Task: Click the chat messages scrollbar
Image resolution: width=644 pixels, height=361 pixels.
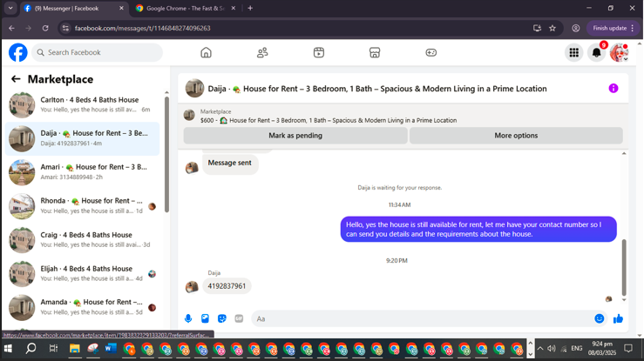Action: pyautogui.click(x=624, y=267)
